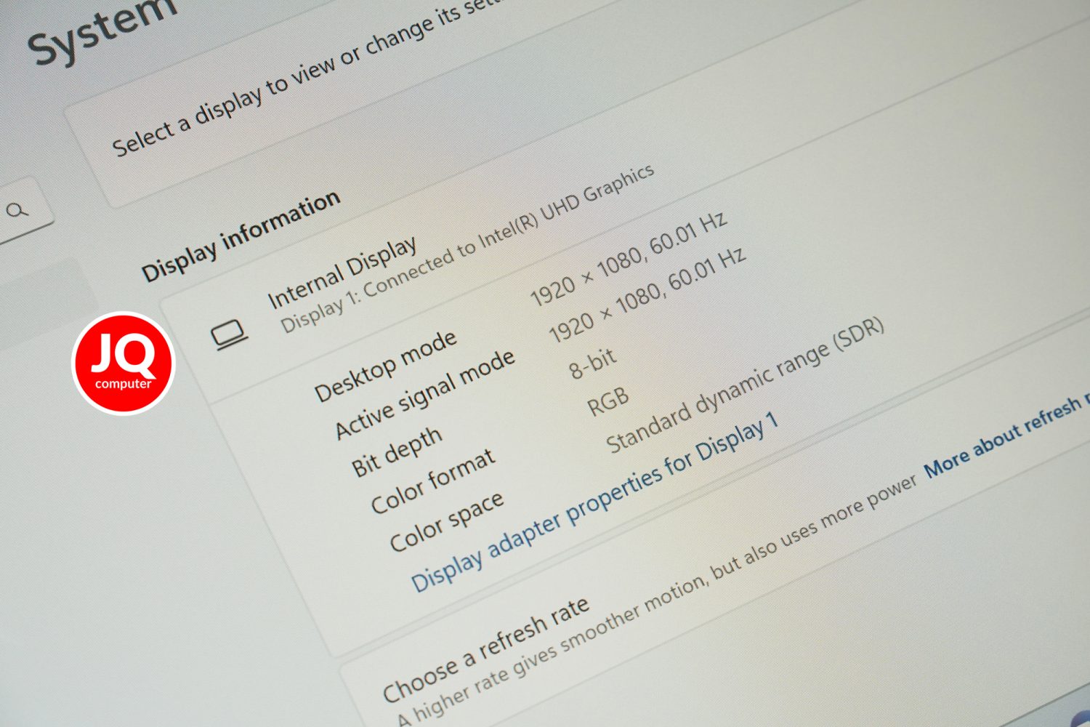
Task: Click Choose a refresh rate heading
Action: 486,651
